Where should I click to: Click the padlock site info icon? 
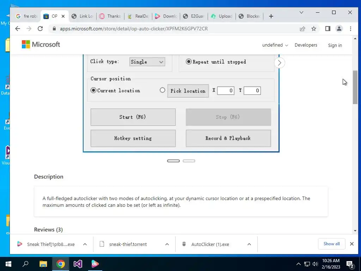pyautogui.click(x=54, y=29)
